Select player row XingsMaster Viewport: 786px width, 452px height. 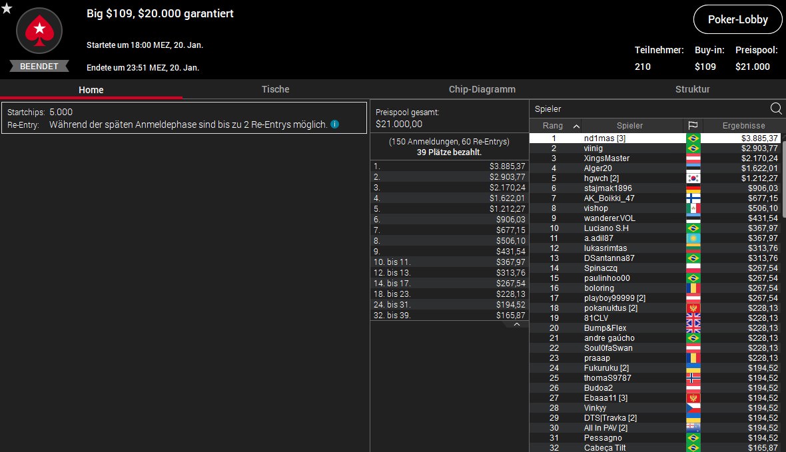click(606, 158)
